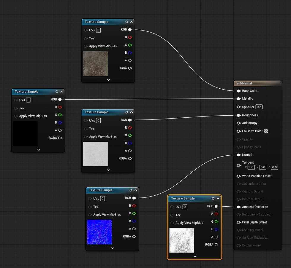Click the Emissive Color checkered swatch on rubblemat
This screenshot has width=291, height=268.
click(x=266, y=131)
